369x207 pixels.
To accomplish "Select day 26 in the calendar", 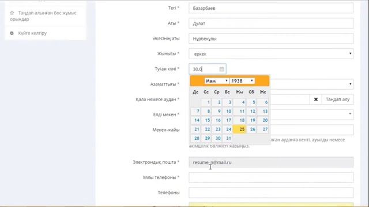I will pyautogui.click(x=251, y=129).
